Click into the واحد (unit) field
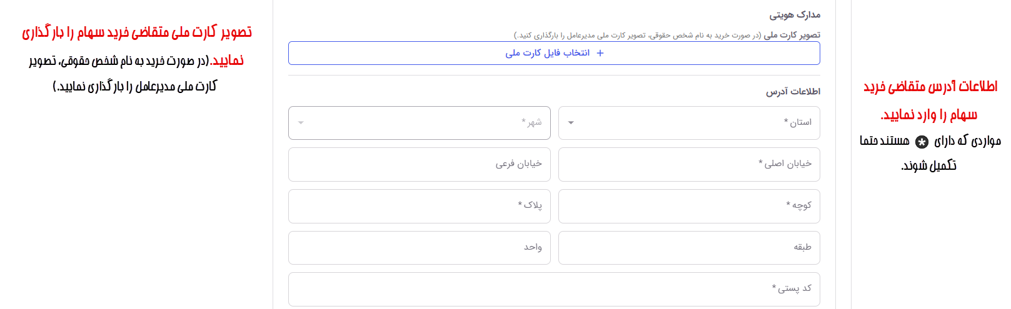This screenshot has width=1011, height=309. click(x=420, y=248)
